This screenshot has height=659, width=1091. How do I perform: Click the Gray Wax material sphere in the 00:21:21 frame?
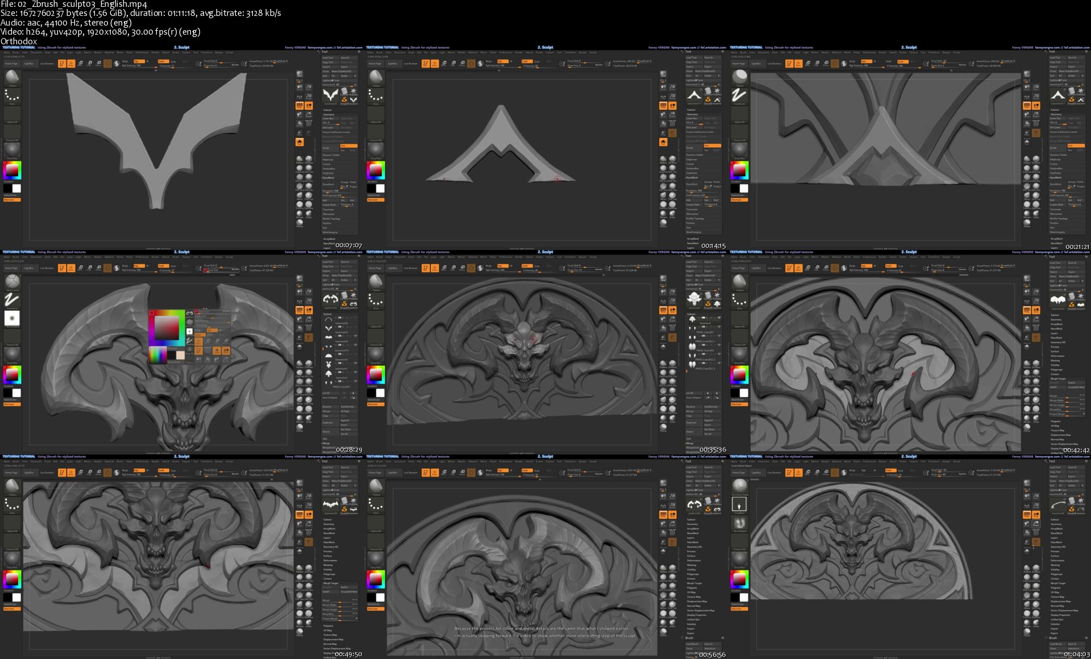click(739, 149)
